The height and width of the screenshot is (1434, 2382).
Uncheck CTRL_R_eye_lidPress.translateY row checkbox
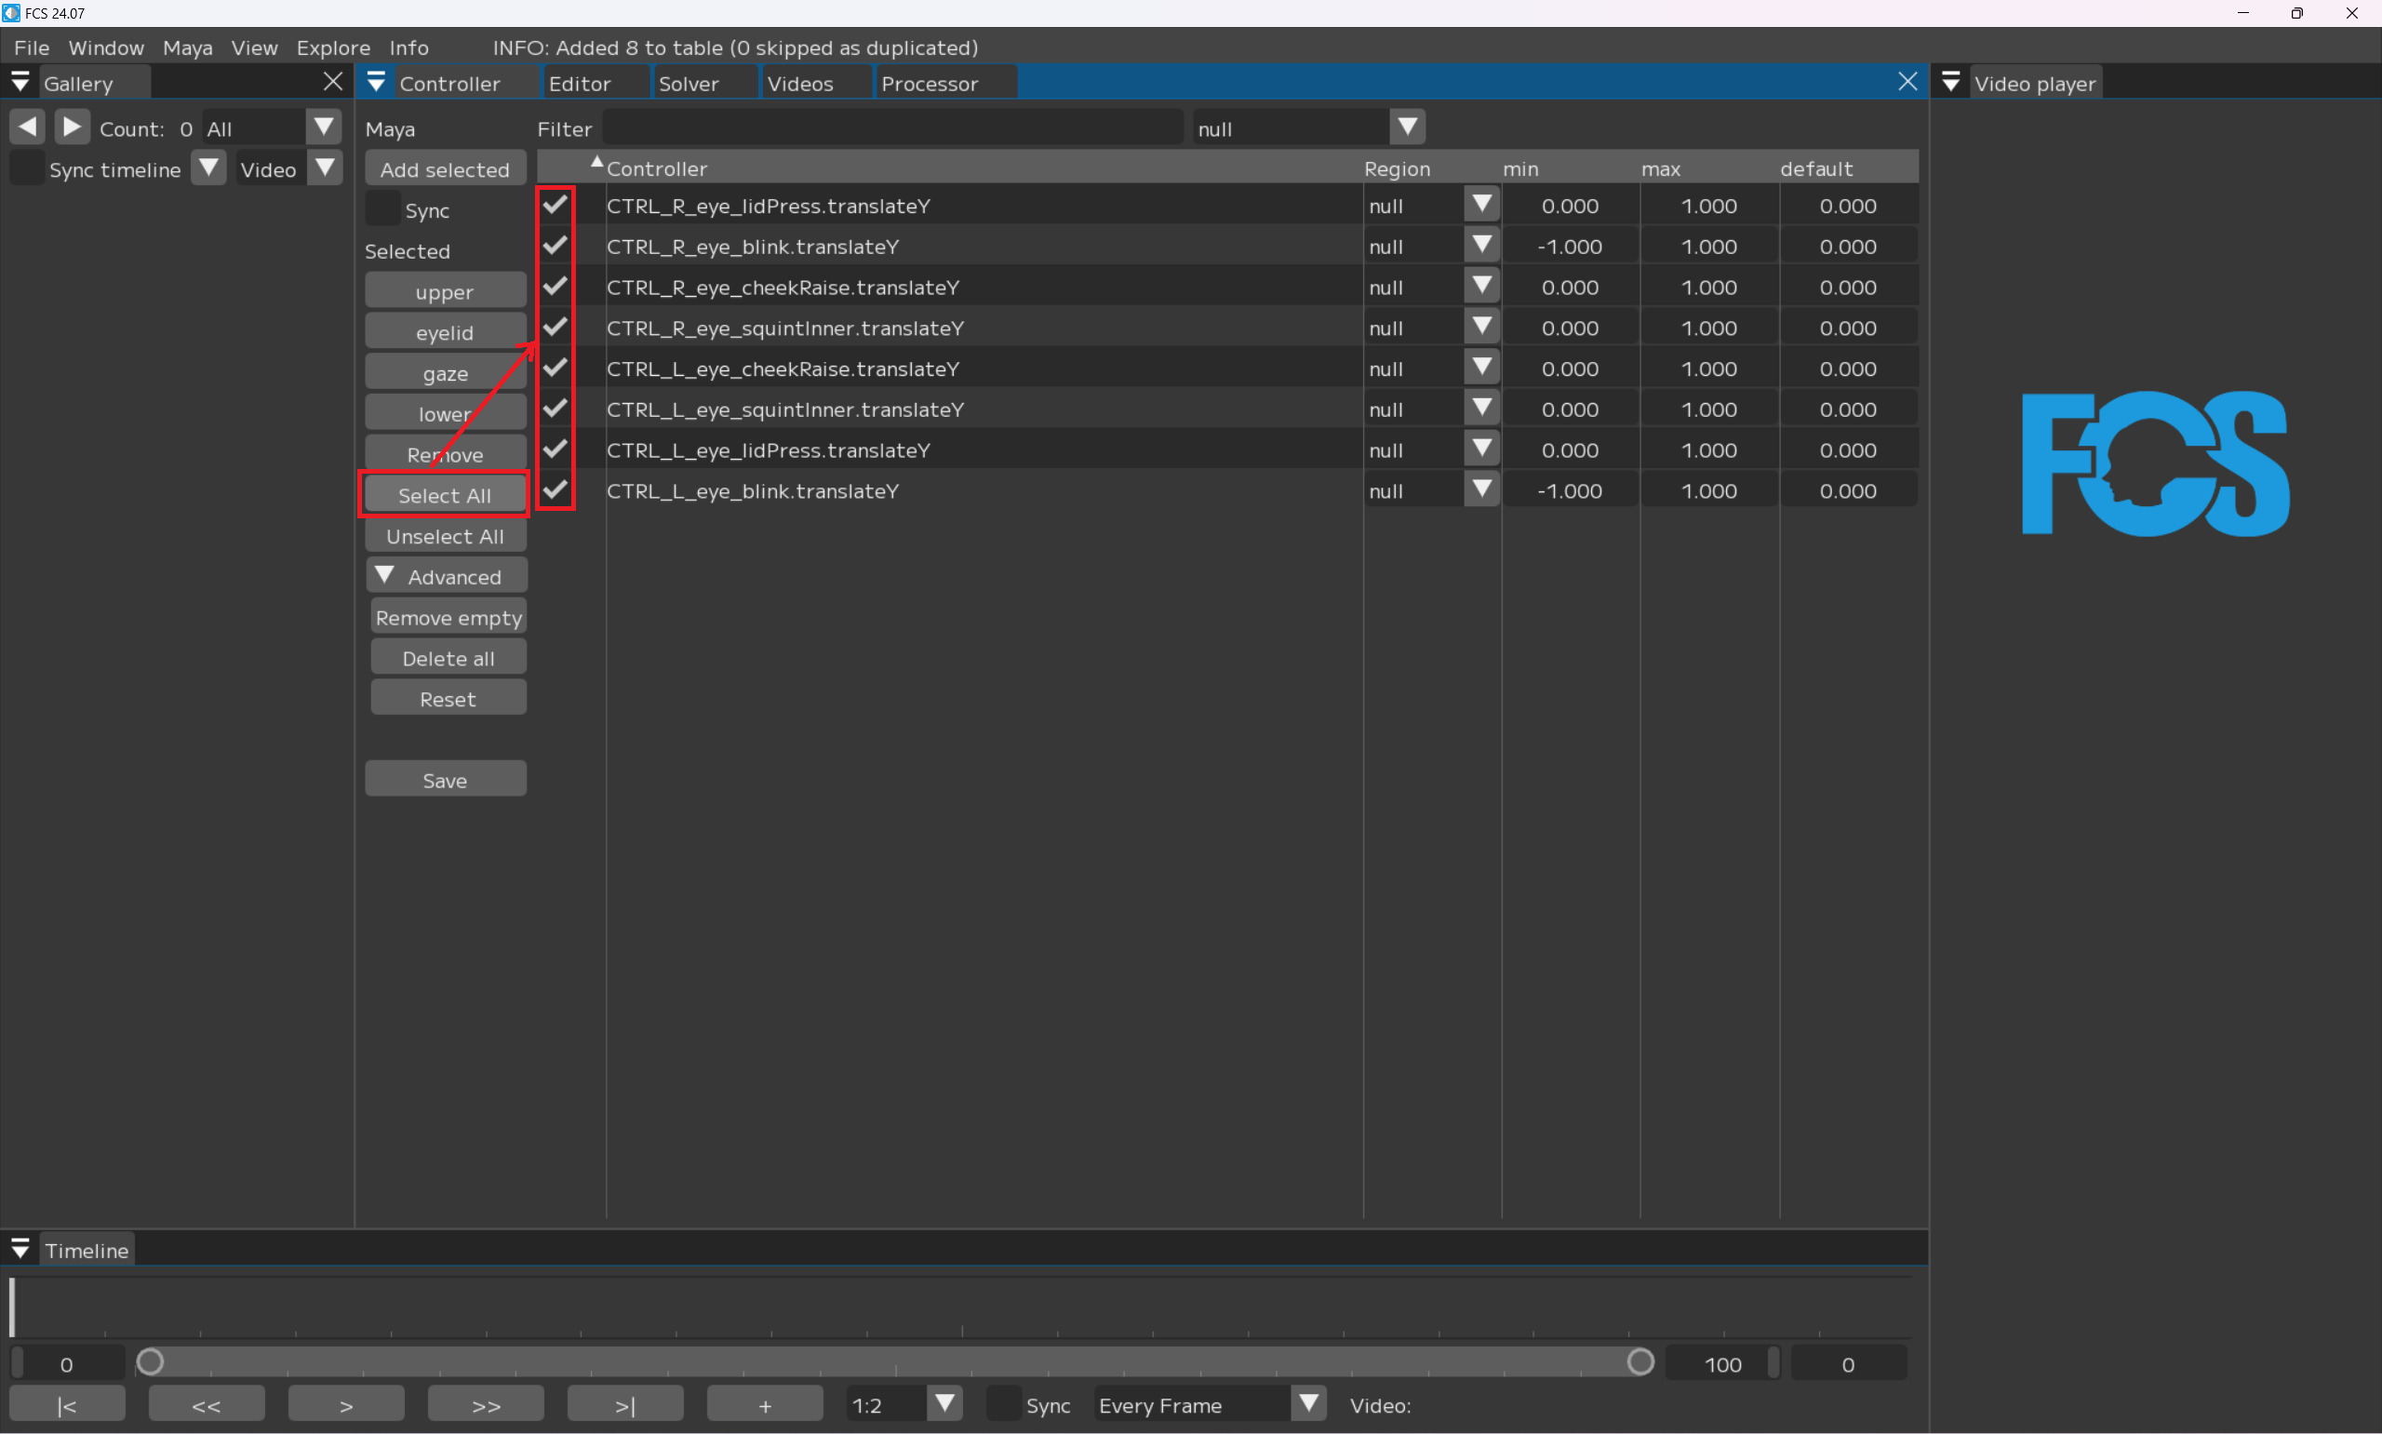tap(555, 205)
